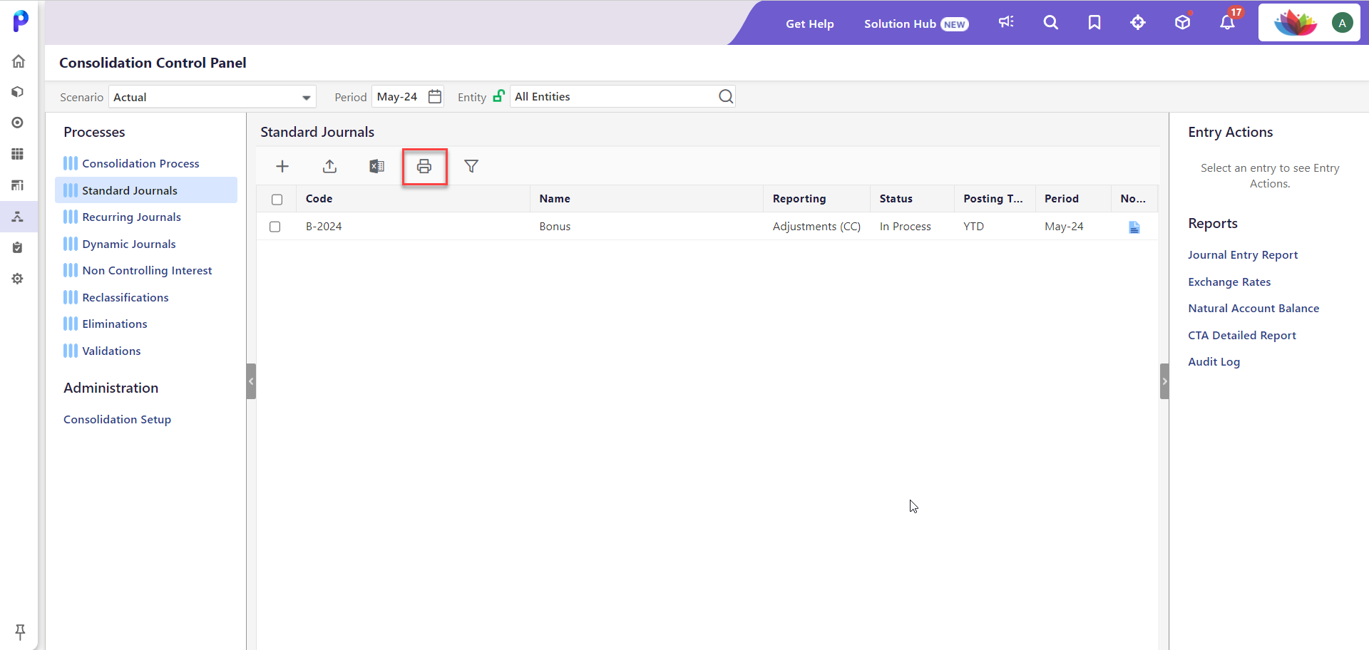Open Journal Entry Report
1369x650 pixels.
tap(1243, 254)
